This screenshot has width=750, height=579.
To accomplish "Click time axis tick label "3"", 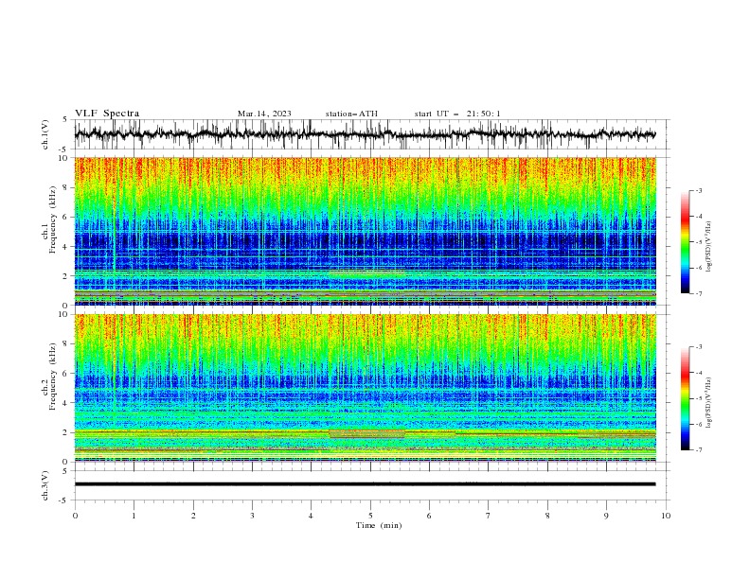I will [x=253, y=516].
